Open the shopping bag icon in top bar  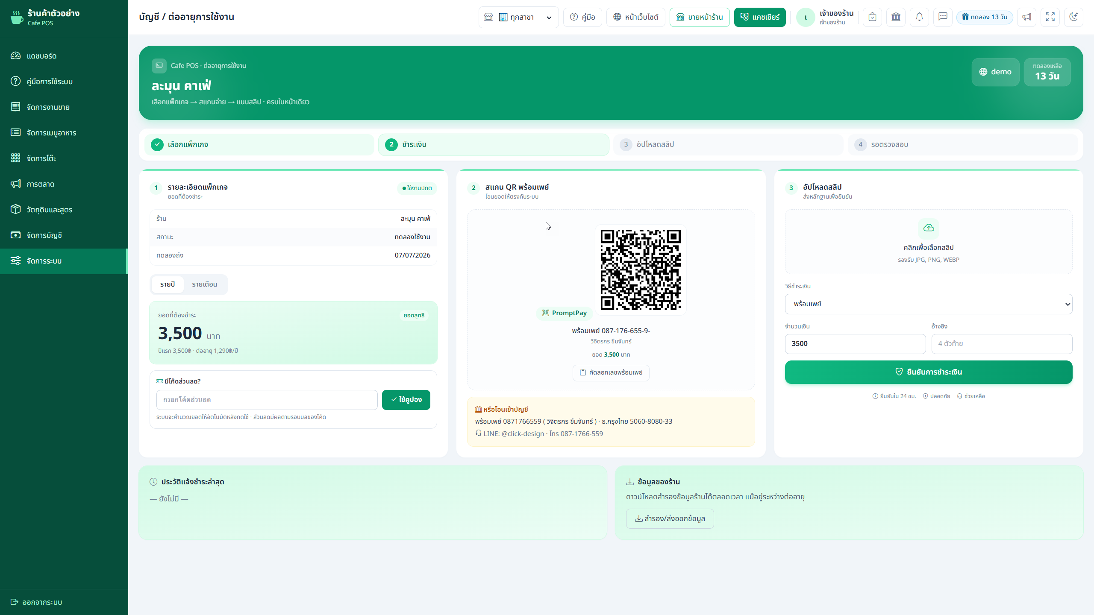[872, 17]
